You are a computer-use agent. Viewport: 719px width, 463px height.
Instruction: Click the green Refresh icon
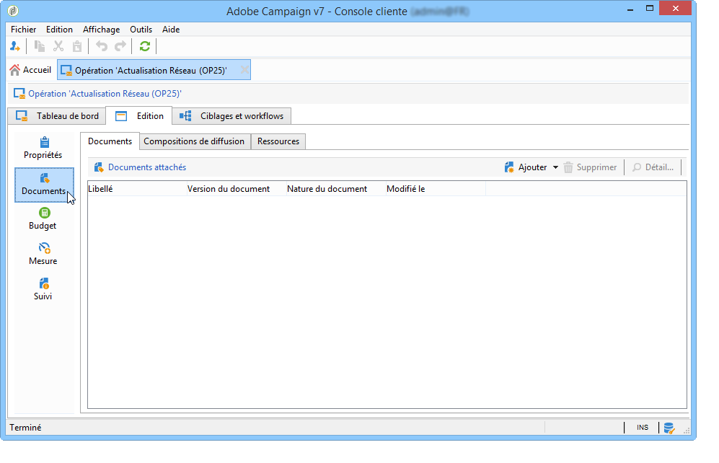pos(145,46)
